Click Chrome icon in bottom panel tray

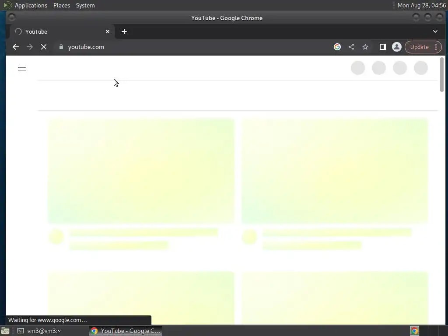tap(414, 331)
